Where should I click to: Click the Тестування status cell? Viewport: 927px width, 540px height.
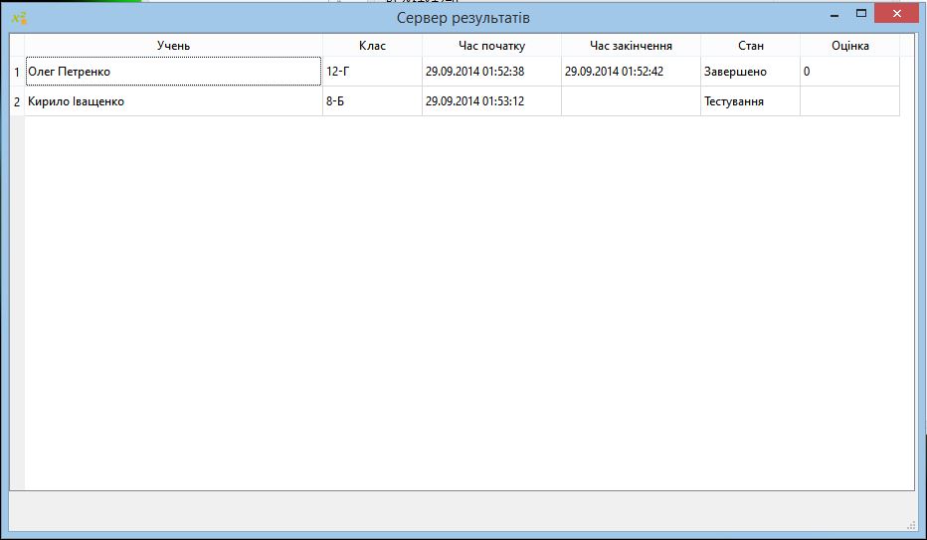tap(751, 101)
